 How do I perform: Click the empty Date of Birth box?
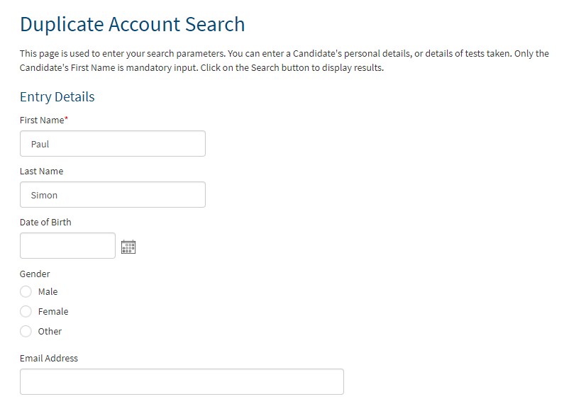(x=67, y=245)
